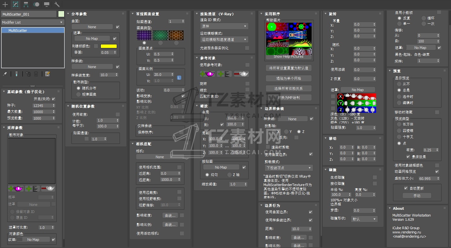Open the 渲染 ID 模式 dropdown
The width and height of the screenshot is (451, 248).
coord(224,26)
